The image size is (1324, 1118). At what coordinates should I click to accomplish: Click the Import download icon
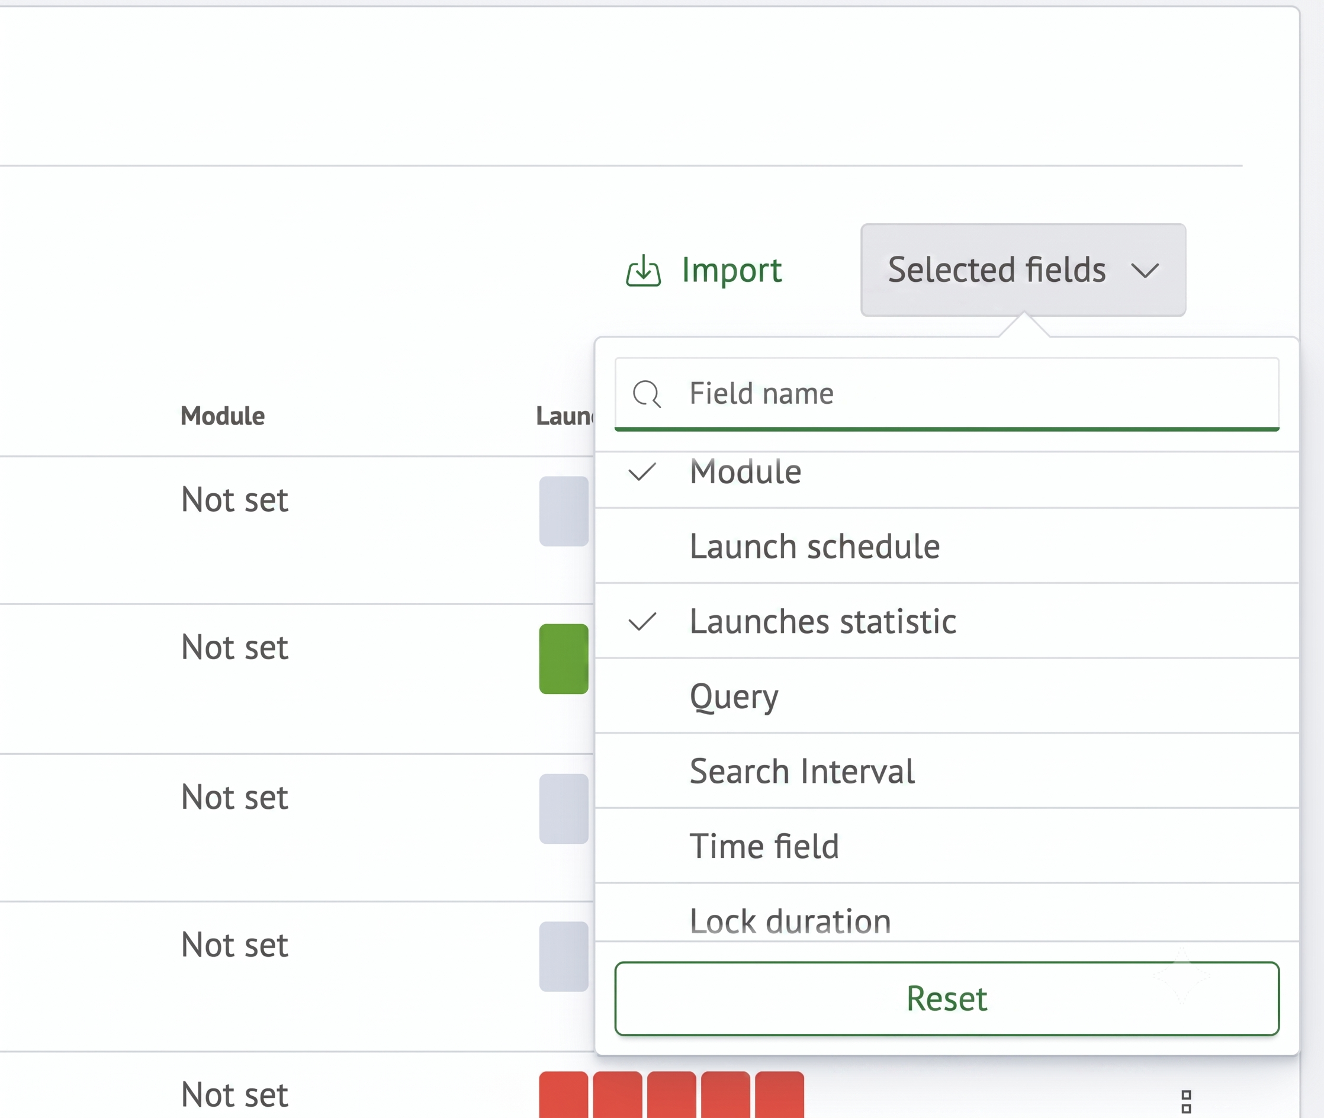[643, 271]
